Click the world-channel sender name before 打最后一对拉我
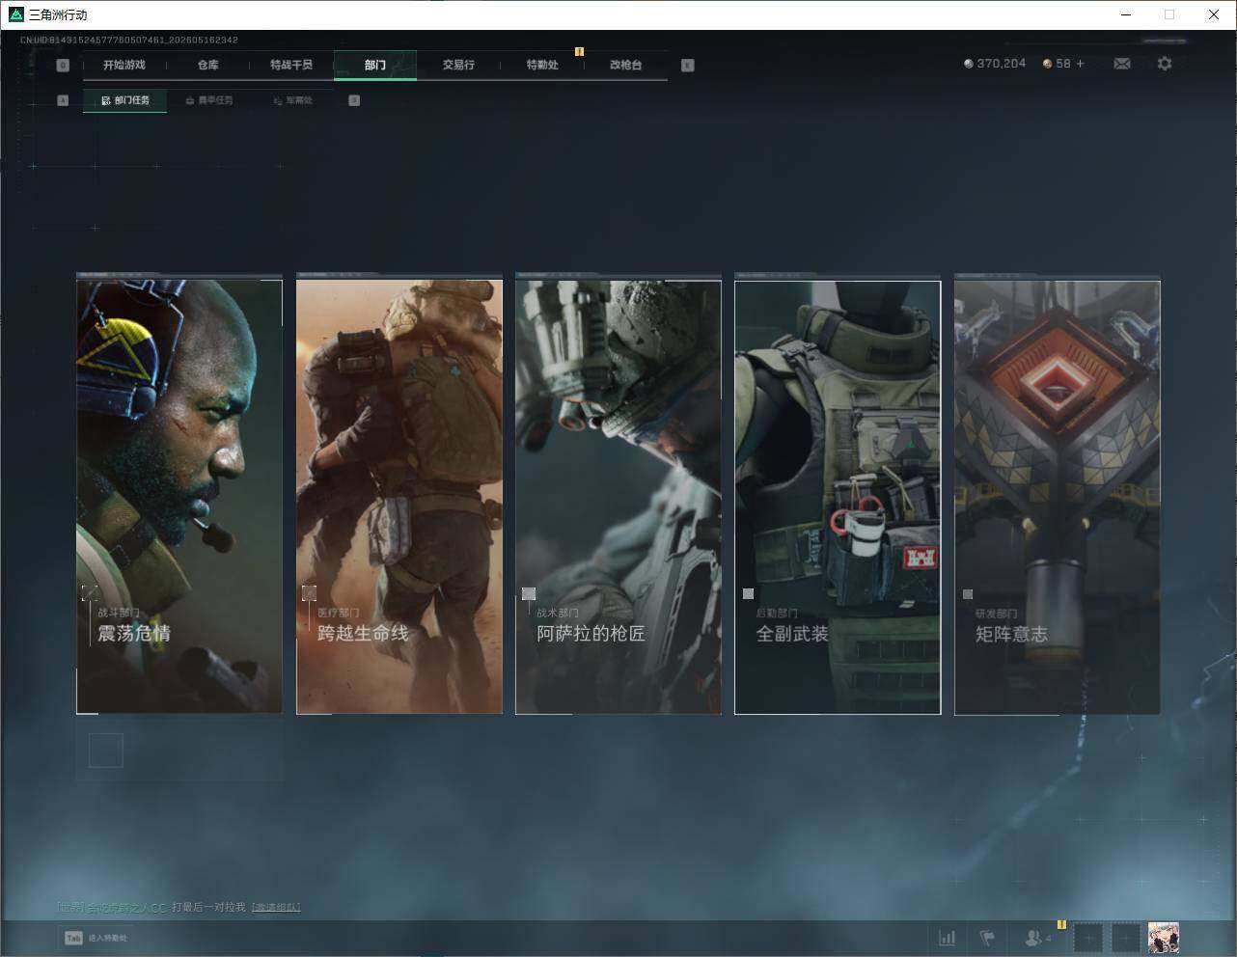 point(126,908)
